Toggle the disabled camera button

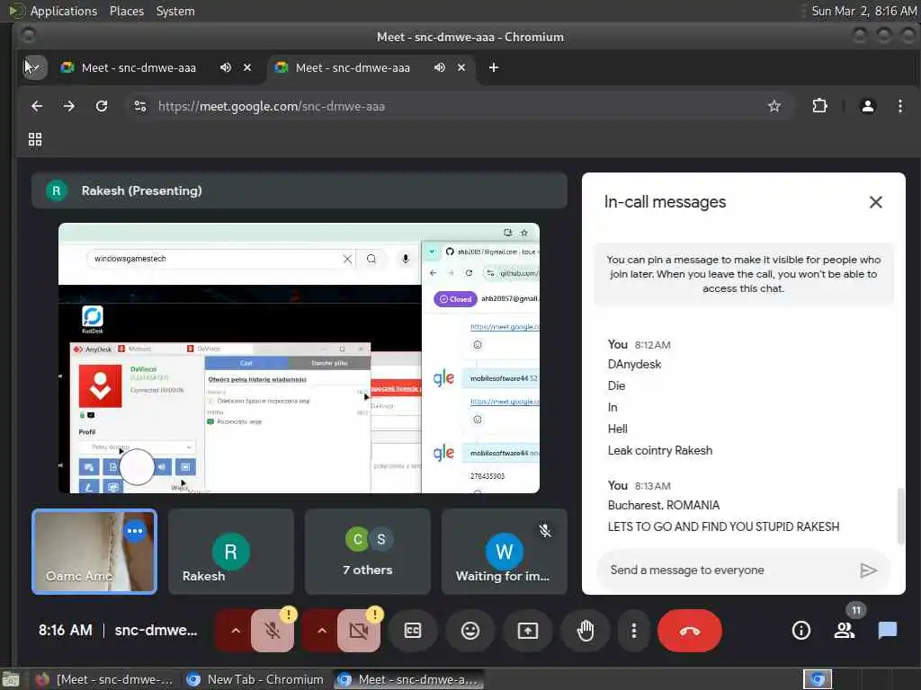(358, 631)
